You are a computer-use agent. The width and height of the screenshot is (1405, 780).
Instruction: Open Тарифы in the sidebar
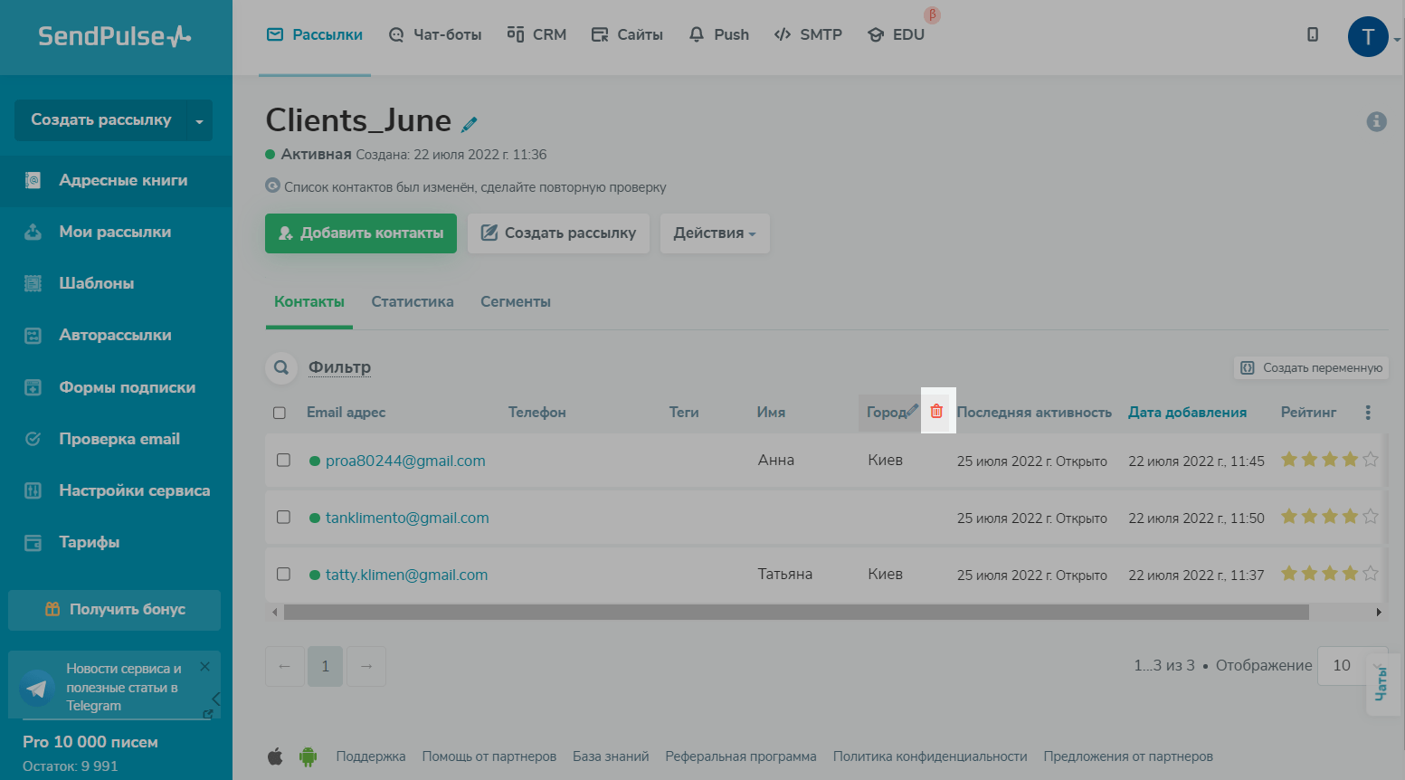[116, 543]
